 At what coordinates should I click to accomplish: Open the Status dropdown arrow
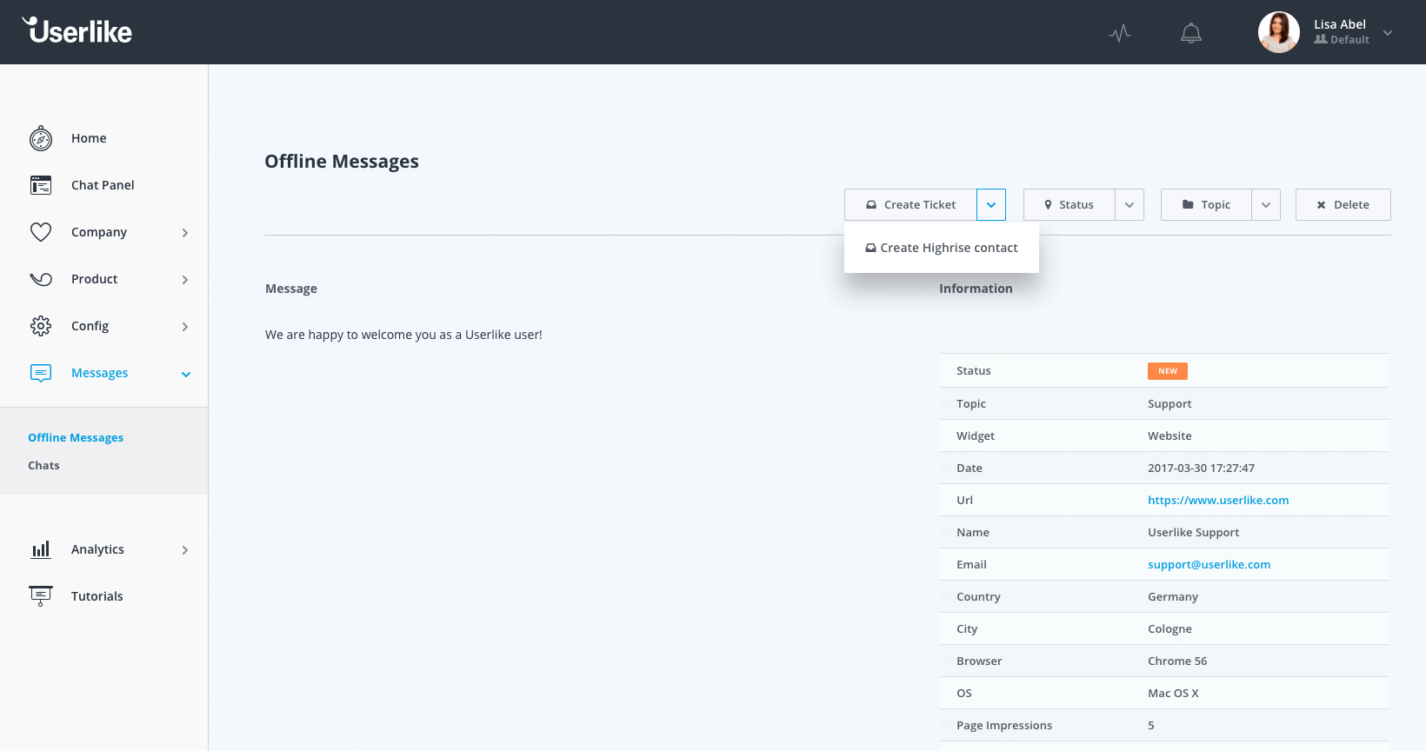[1129, 204]
